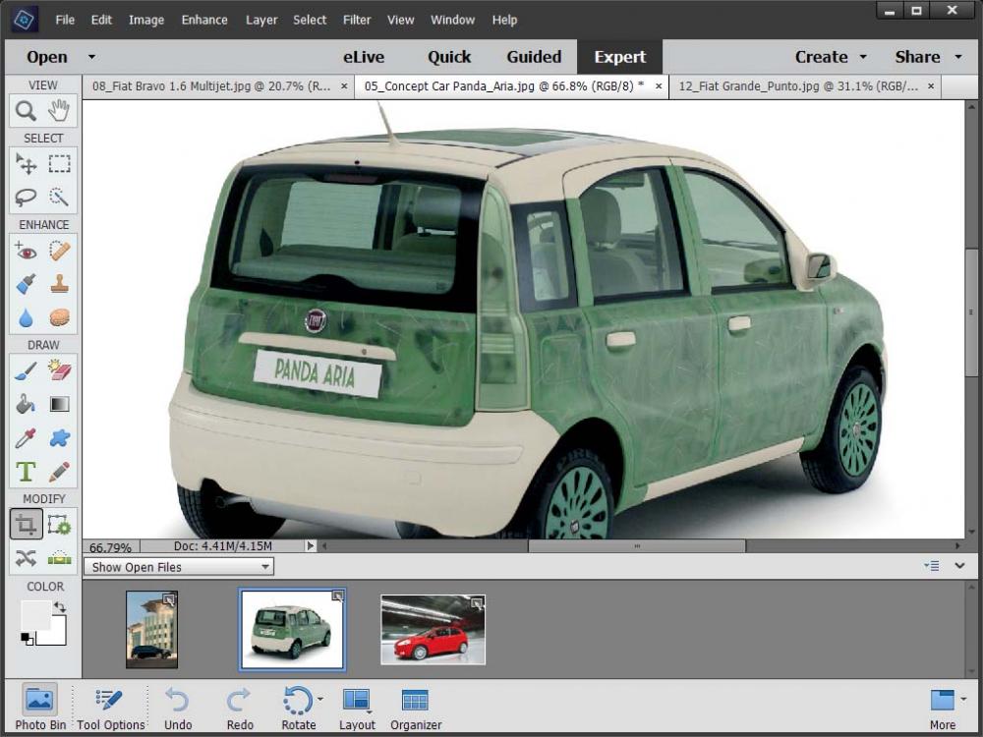
Task: Select the Blur tool
Action: coord(26,317)
